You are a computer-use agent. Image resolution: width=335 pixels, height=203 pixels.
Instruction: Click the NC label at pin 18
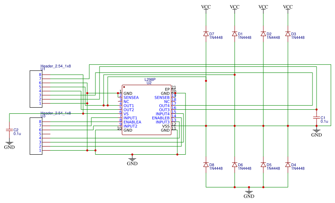pyautogui.click(x=167, y=101)
